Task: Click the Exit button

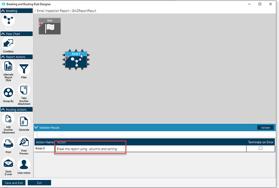Action: coord(39,183)
